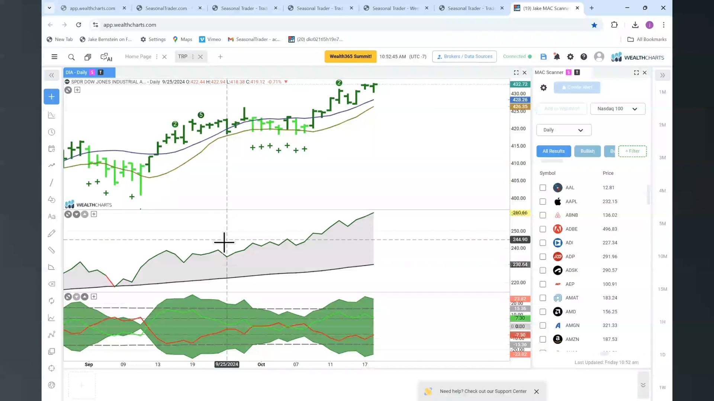Open the symbol search magnifier
Image resolution: width=714 pixels, height=401 pixels.
(71, 57)
